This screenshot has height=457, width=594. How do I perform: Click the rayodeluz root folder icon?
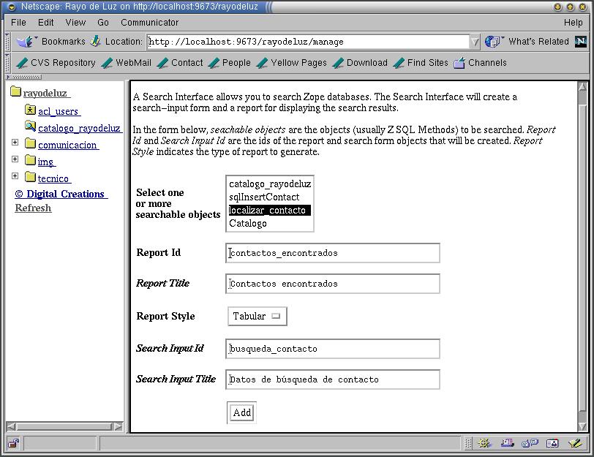click(15, 91)
